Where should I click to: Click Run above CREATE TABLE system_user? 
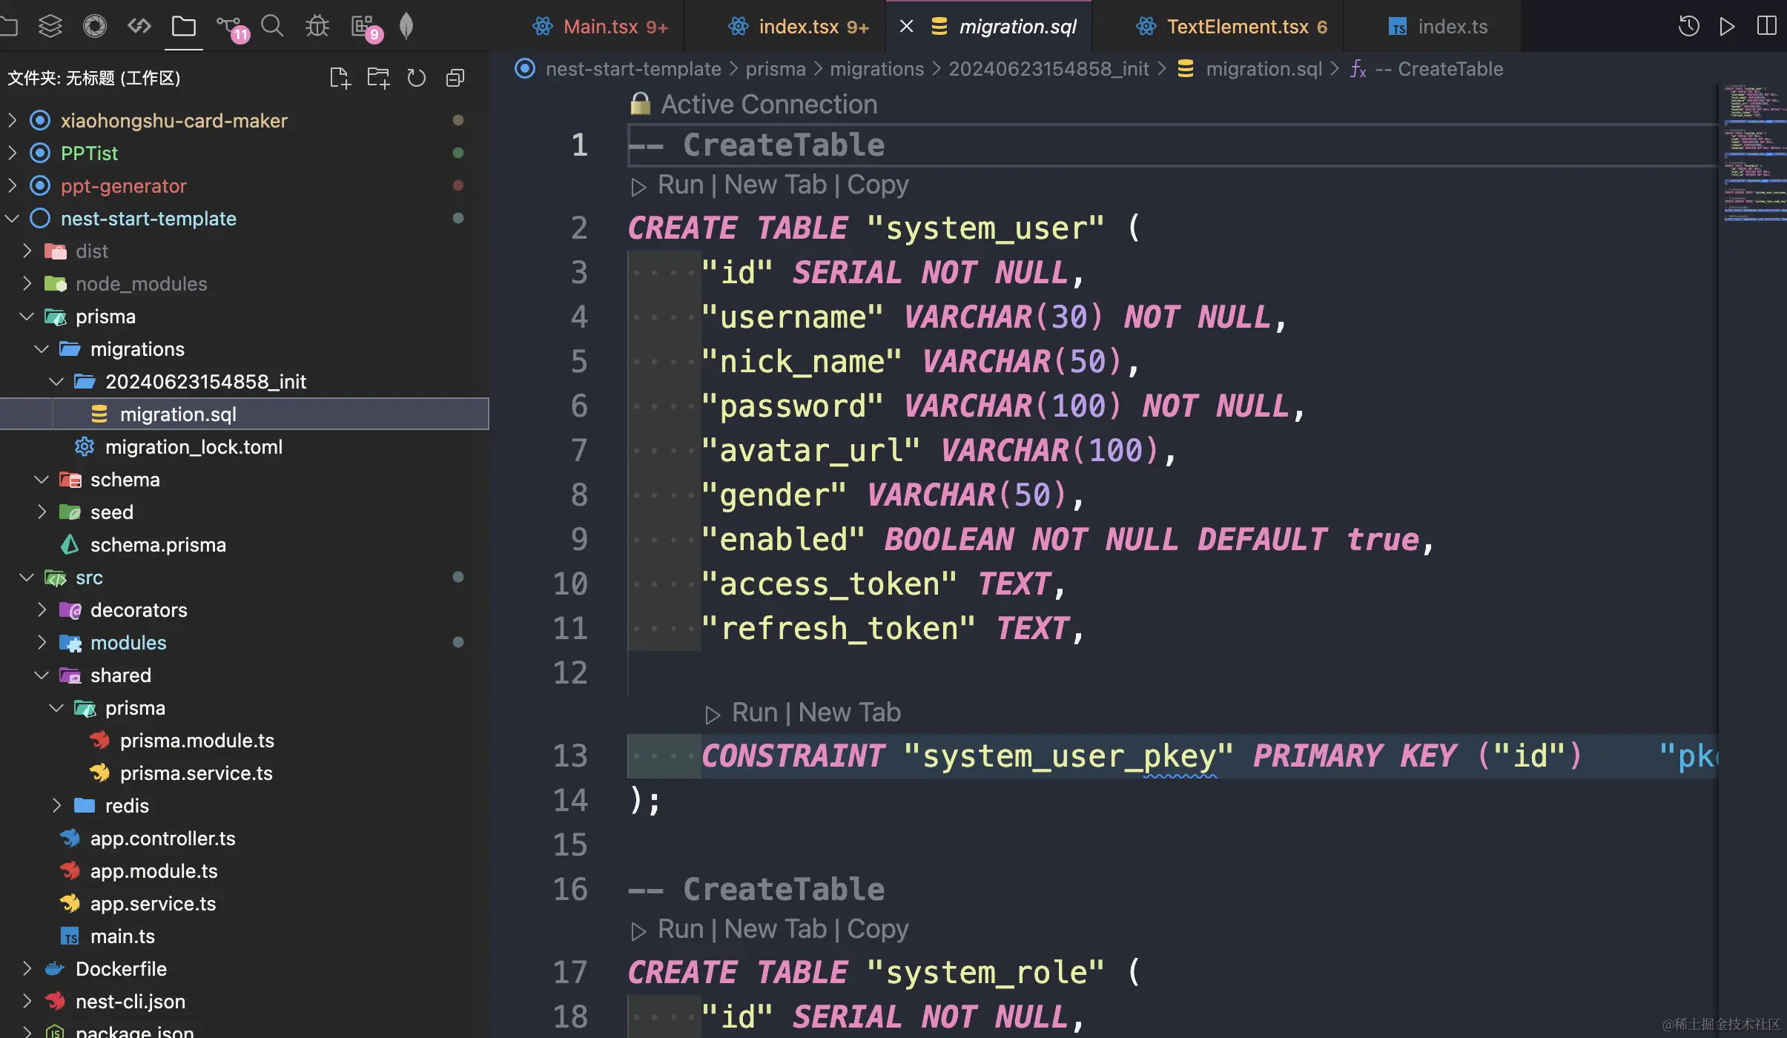pyautogui.click(x=679, y=185)
